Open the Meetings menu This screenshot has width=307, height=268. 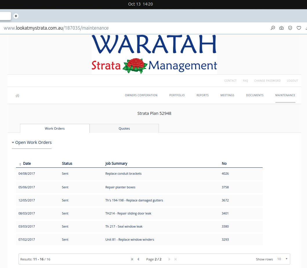(227, 95)
